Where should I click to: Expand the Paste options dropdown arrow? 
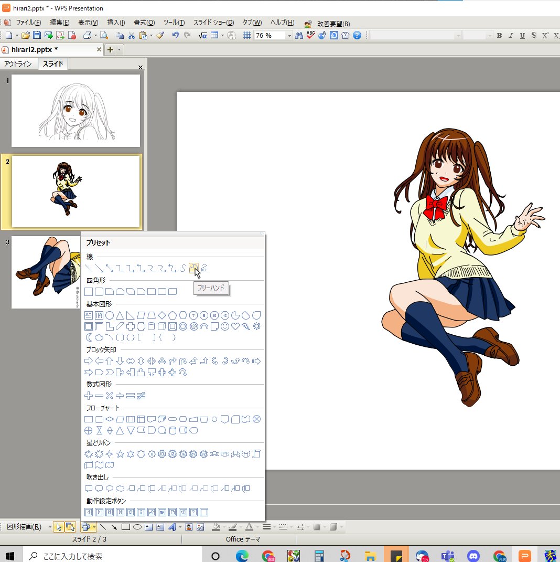pyautogui.click(x=151, y=36)
